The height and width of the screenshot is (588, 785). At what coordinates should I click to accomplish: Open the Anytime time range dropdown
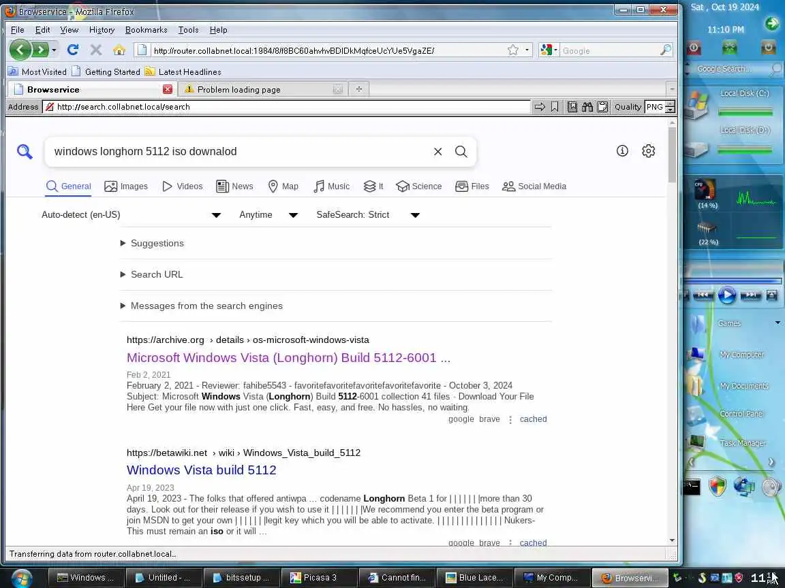pyautogui.click(x=268, y=215)
